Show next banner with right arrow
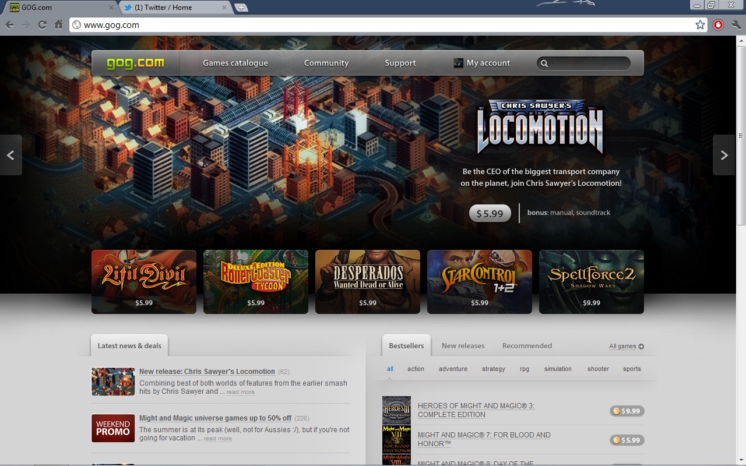The height and width of the screenshot is (466, 746). coord(724,155)
